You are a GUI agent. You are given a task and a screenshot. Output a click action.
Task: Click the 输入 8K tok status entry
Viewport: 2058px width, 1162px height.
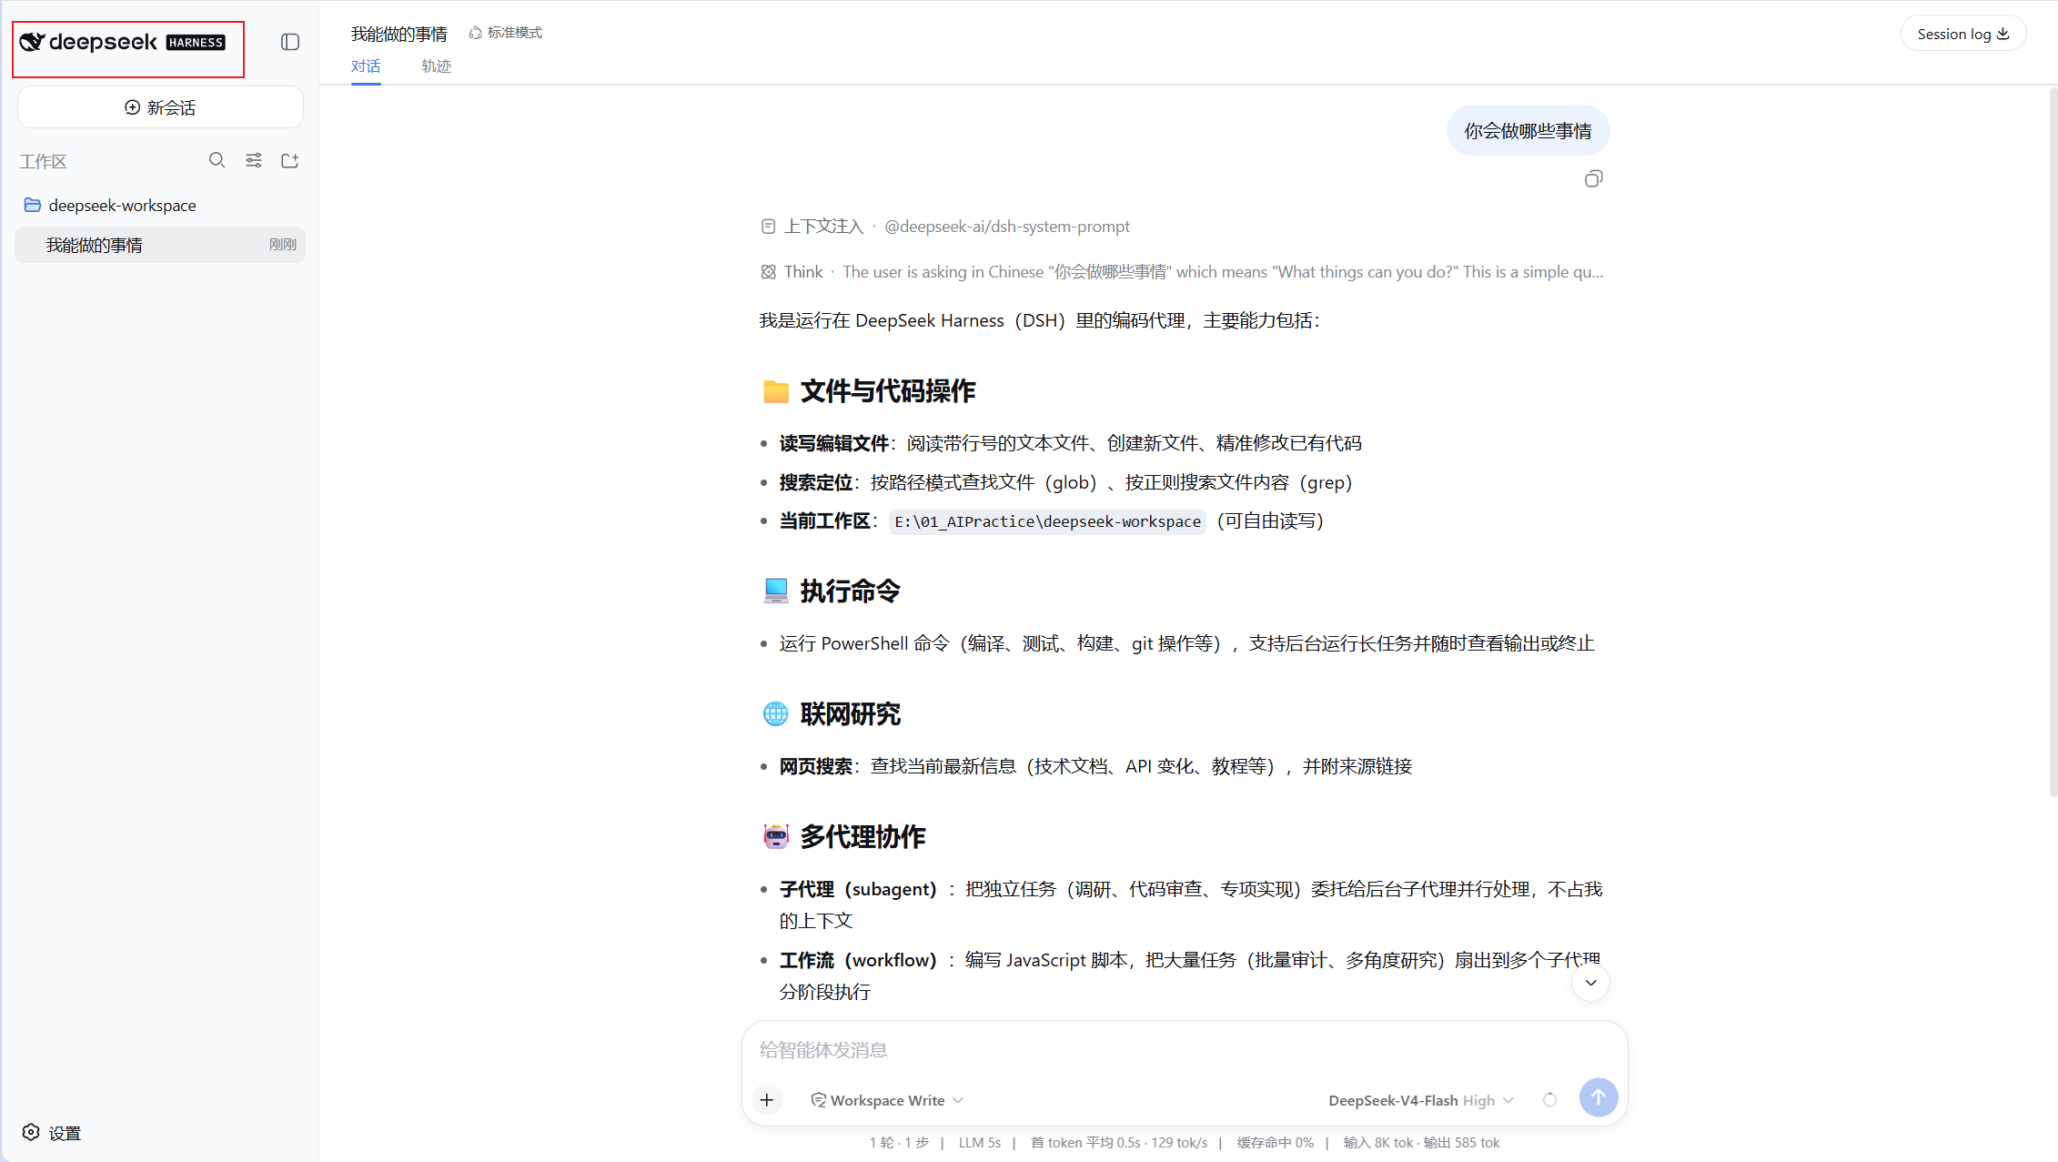pyautogui.click(x=1377, y=1143)
